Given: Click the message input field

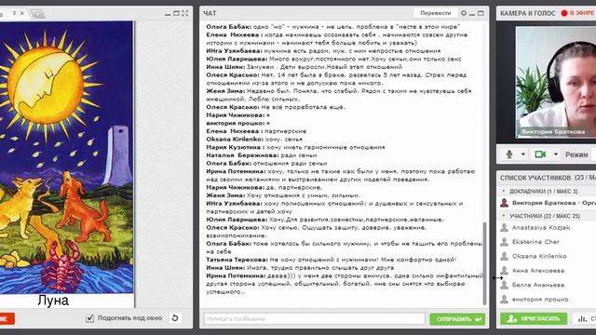Looking at the screenshot, I should click(315, 318).
